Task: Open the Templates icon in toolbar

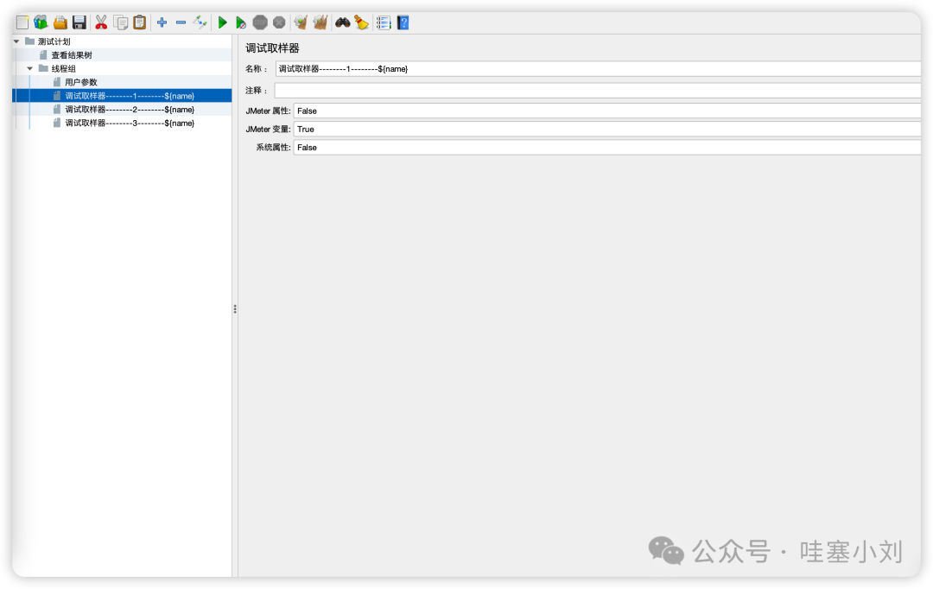Action: coord(41,22)
